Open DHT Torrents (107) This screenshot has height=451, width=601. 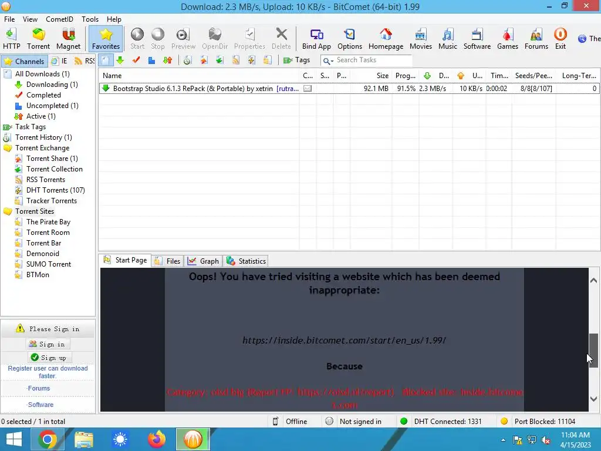55,190
